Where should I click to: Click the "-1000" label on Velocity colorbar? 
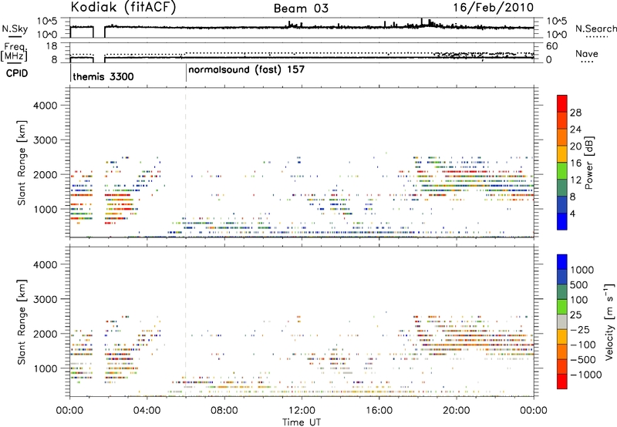coord(585,375)
